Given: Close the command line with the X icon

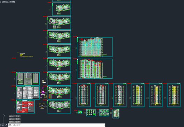Looking at the screenshot, I should (x=3, y=125).
